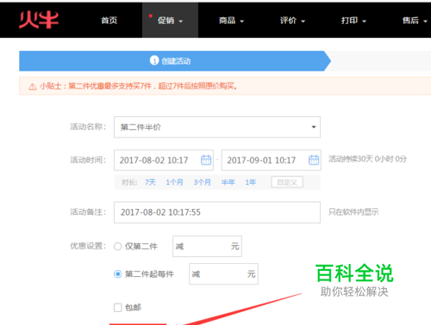Set duration to 7天
This screenshot has height=325, width=431.
[150, 182]
